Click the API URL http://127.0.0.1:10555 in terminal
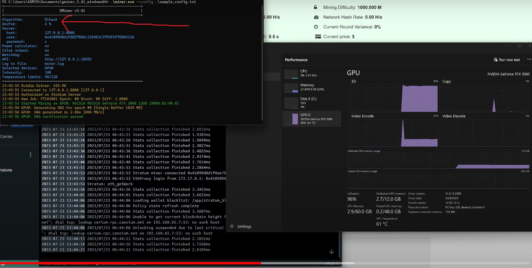This screenshot has height=268, width=532. tap(68, 59)
